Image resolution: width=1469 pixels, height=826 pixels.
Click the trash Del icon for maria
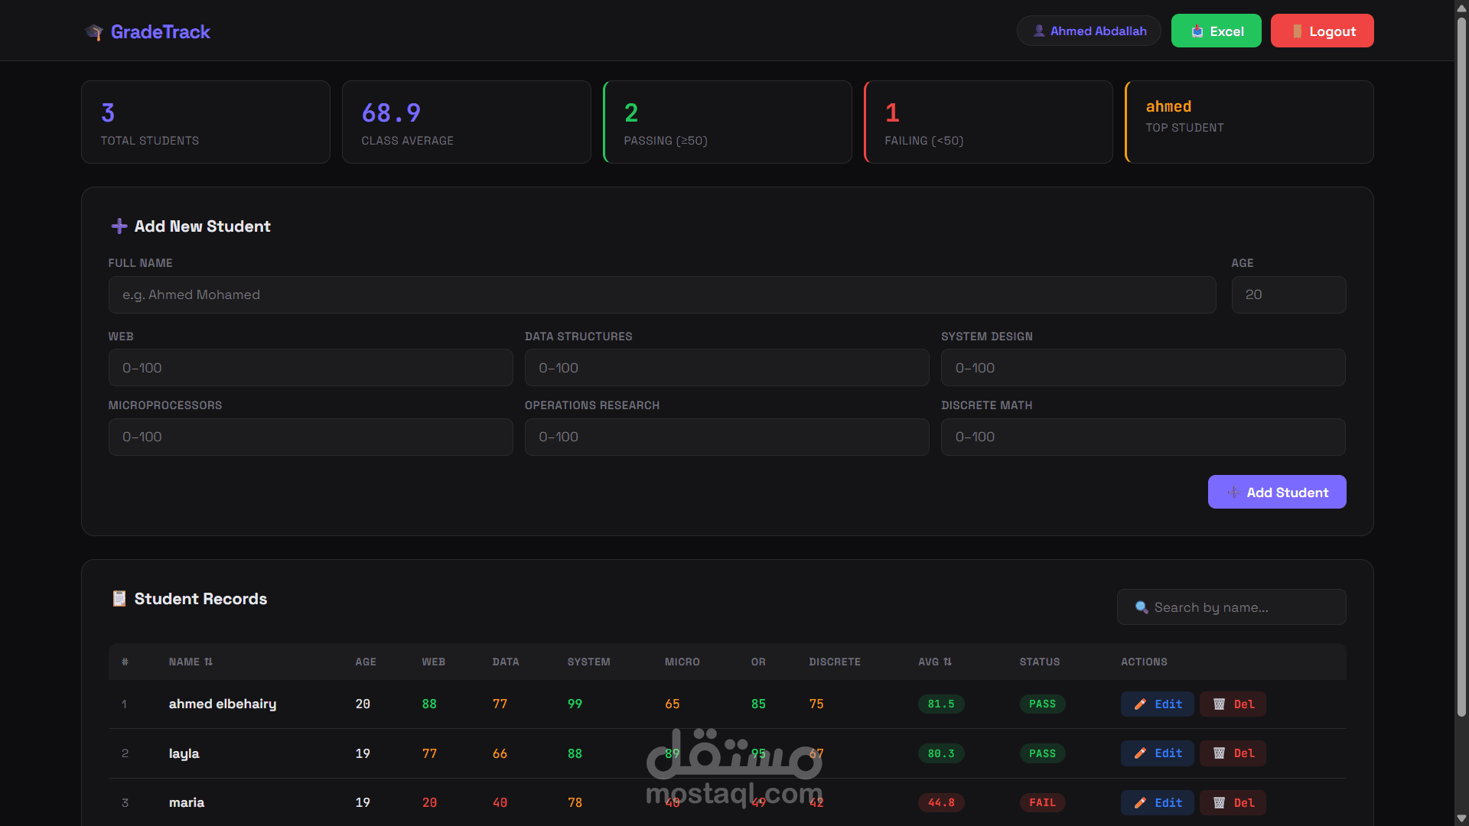(1219, 803)
